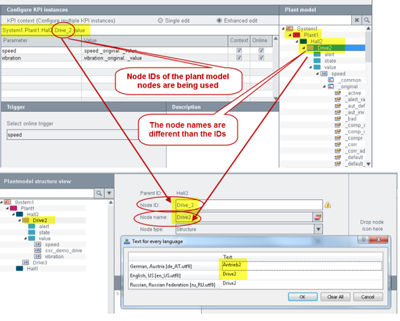Viewport: 400px width, 321px height.
Task: Select ssc_demo_drive in structure view
Action: 63,251
